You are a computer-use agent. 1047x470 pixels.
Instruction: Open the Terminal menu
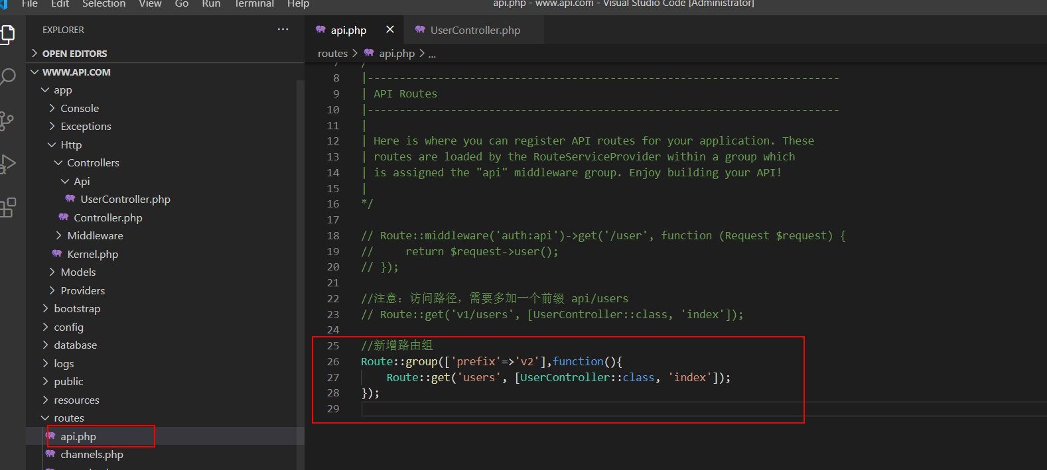point(254,4)
